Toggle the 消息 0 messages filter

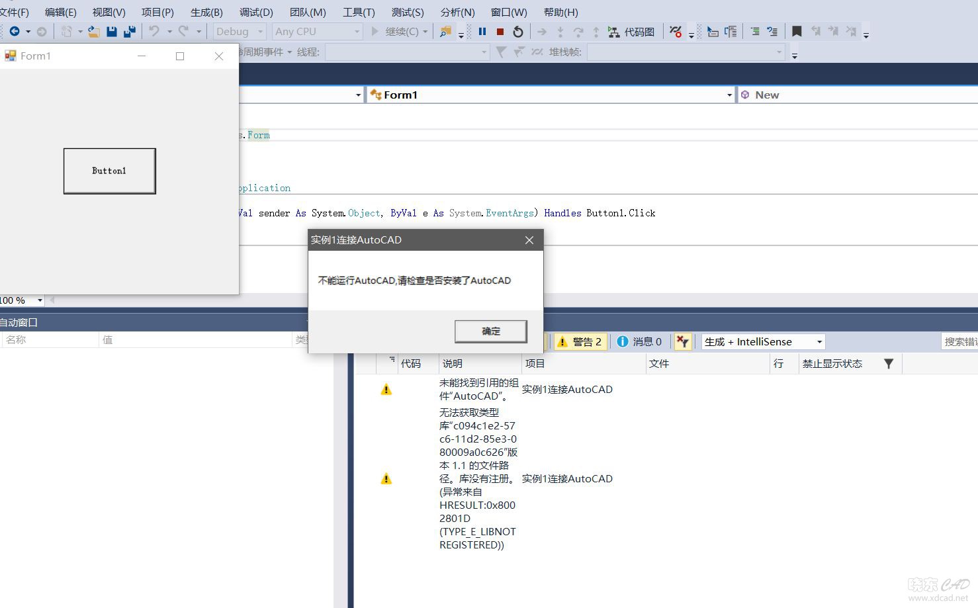click(639, 341)
